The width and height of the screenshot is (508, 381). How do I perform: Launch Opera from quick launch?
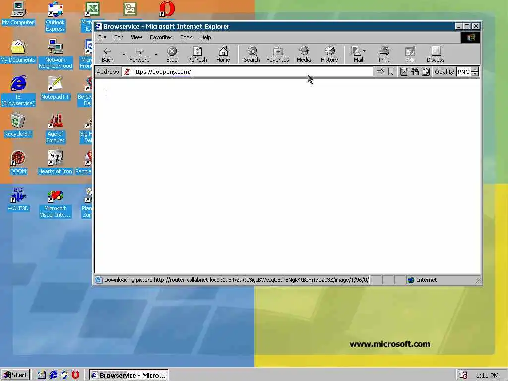75,375
